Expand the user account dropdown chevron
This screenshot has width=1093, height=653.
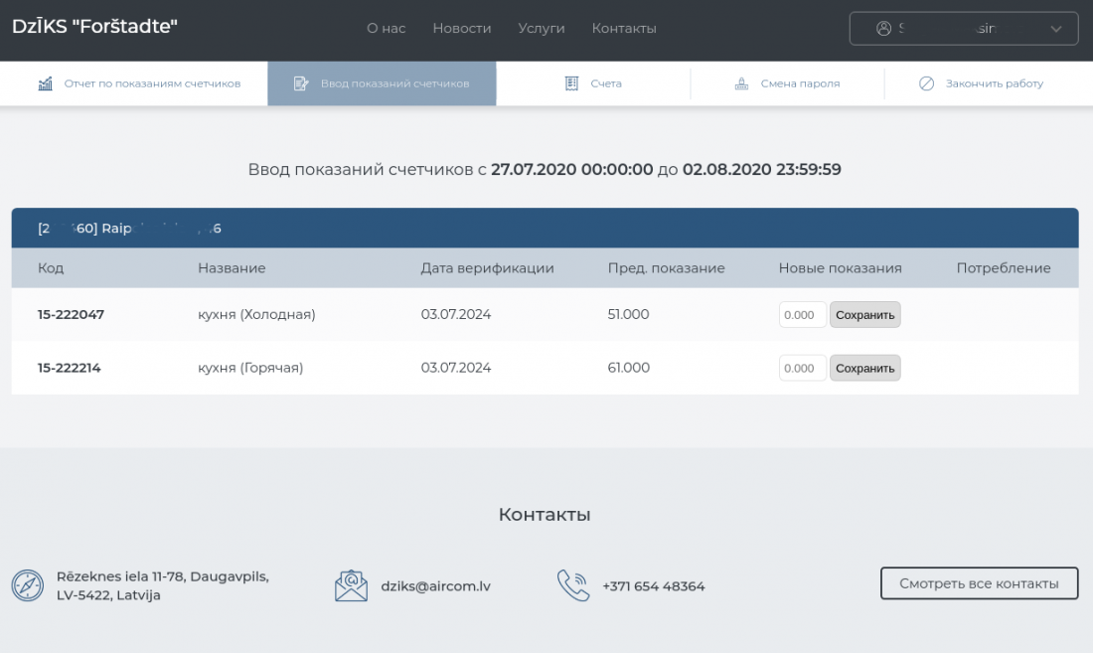point(1056,29)
